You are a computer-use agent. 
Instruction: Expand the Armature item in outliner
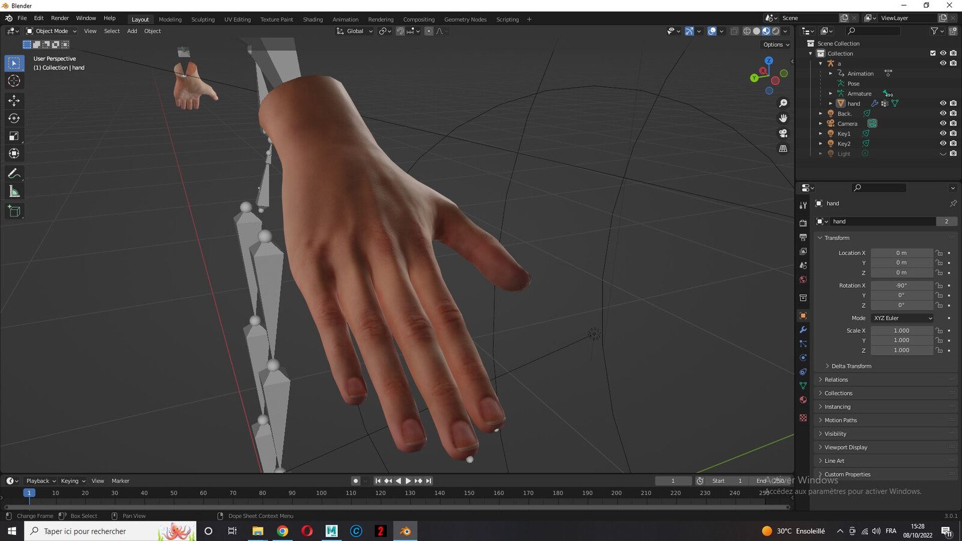(x=831, y=94)
